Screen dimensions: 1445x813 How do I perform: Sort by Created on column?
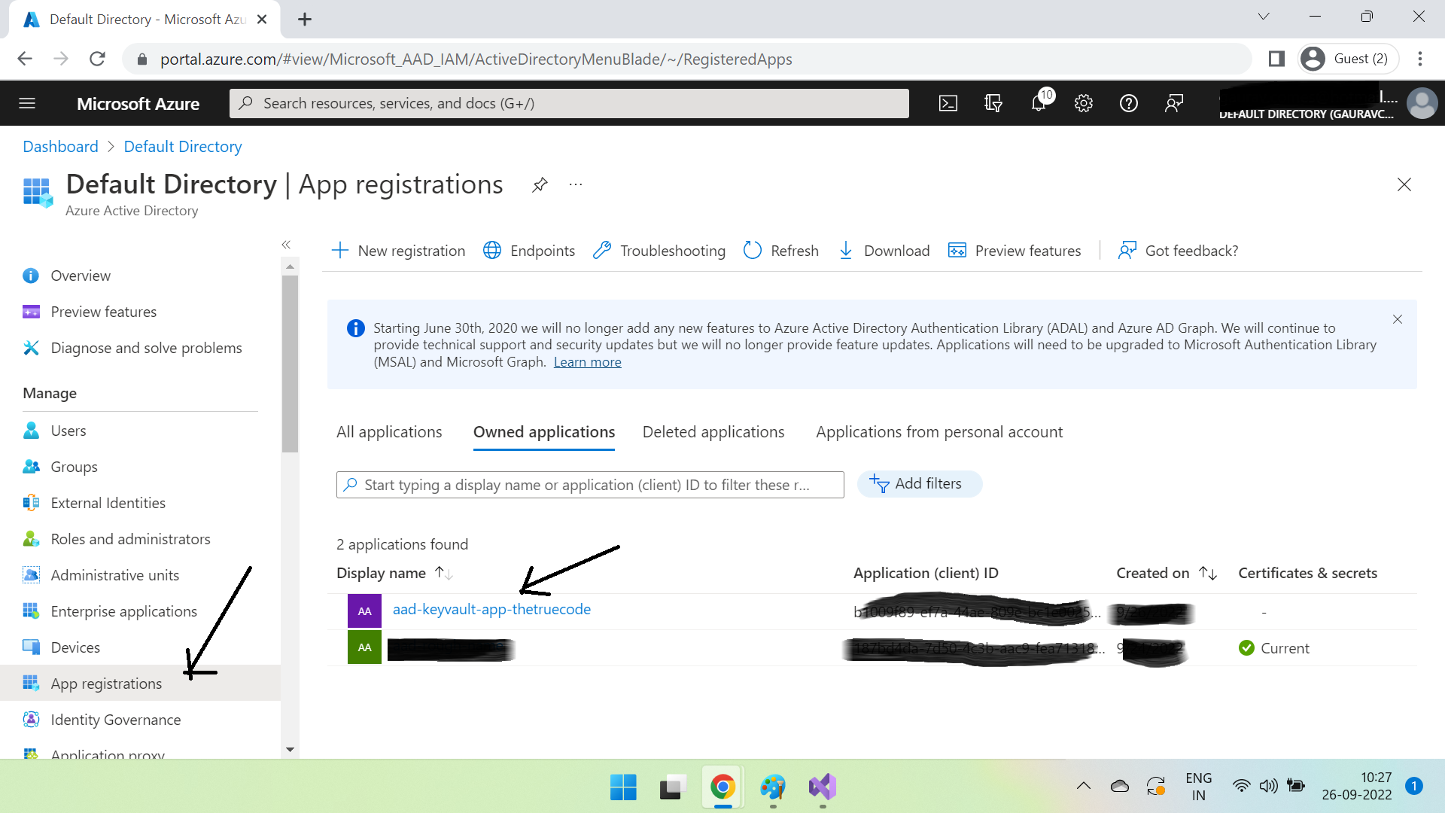point(1167,573)
